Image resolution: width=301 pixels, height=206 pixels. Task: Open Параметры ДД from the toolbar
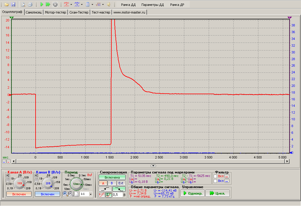(153, 5)
